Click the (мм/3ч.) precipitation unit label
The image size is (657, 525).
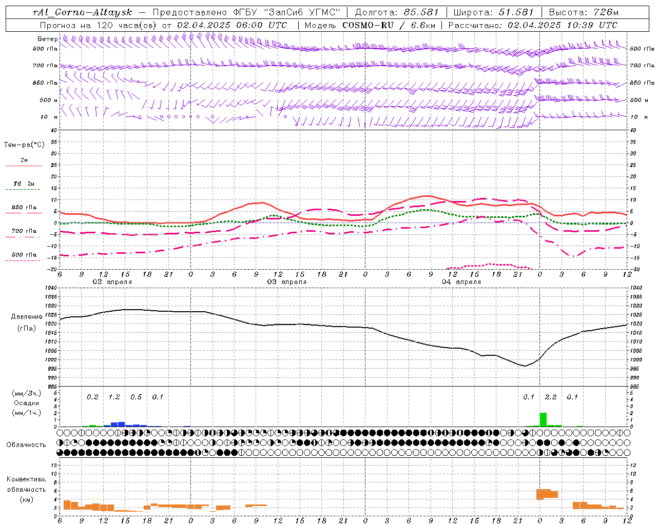[27, 393]
